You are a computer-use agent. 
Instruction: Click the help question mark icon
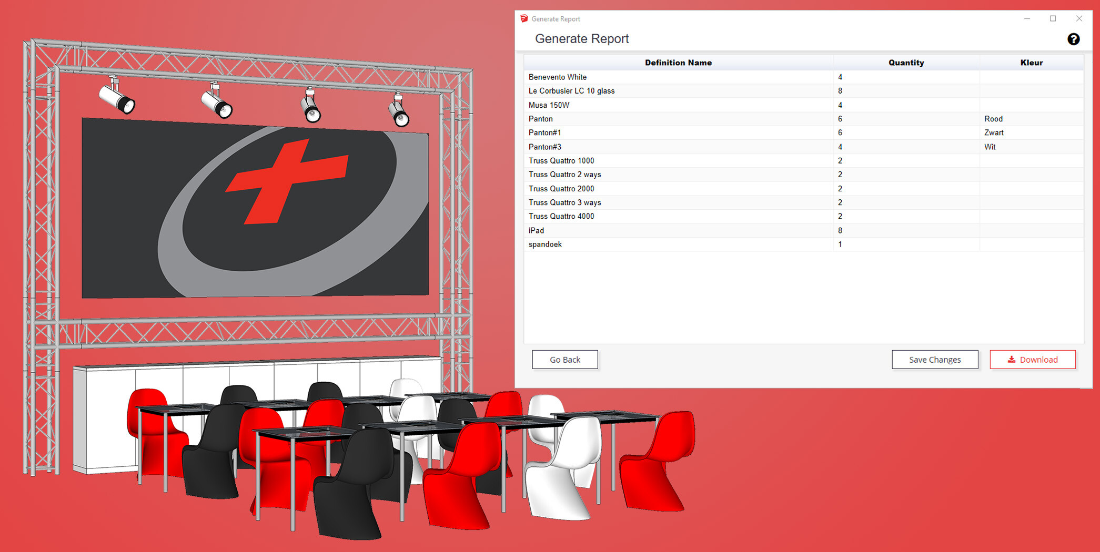(x=1073, y=39)
